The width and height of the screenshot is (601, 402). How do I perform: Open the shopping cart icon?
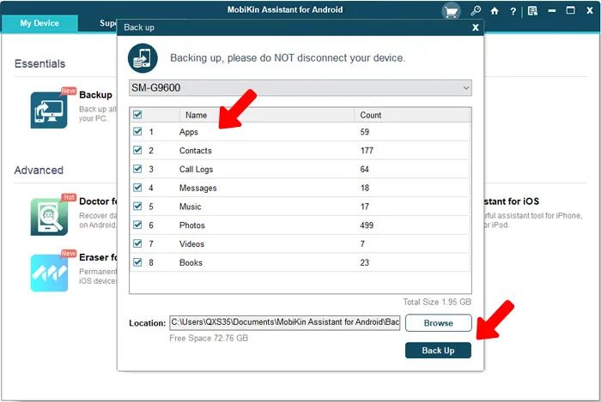tap(451, 11)
